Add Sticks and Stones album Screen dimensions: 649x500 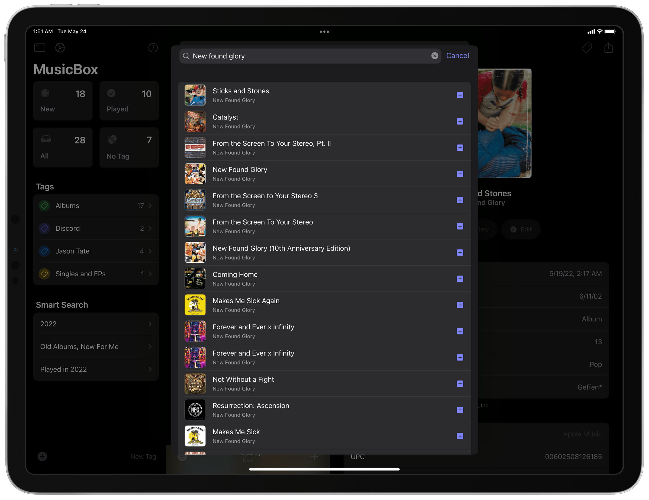[460, 95]
